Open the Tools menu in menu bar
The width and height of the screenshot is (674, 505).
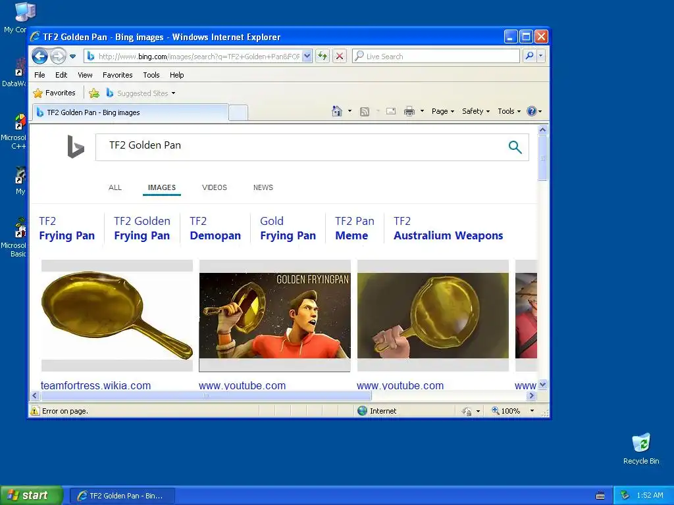pos(151,75)
